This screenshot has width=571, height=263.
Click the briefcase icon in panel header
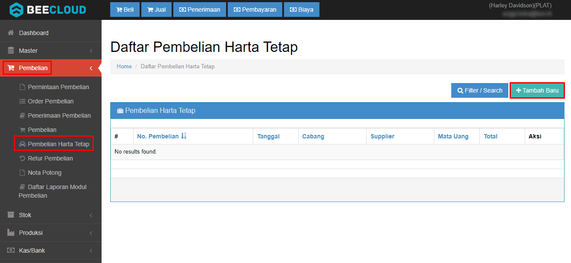tap(120, 111)
